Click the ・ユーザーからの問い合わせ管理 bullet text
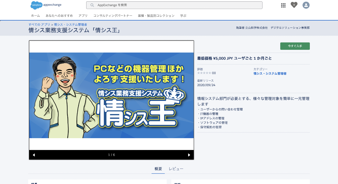 click(x=220, y=109)
